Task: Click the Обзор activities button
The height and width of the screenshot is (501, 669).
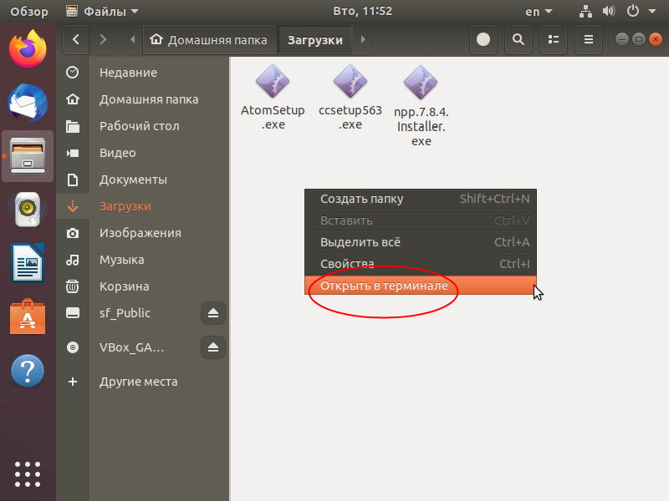Action: coord(28,12)
